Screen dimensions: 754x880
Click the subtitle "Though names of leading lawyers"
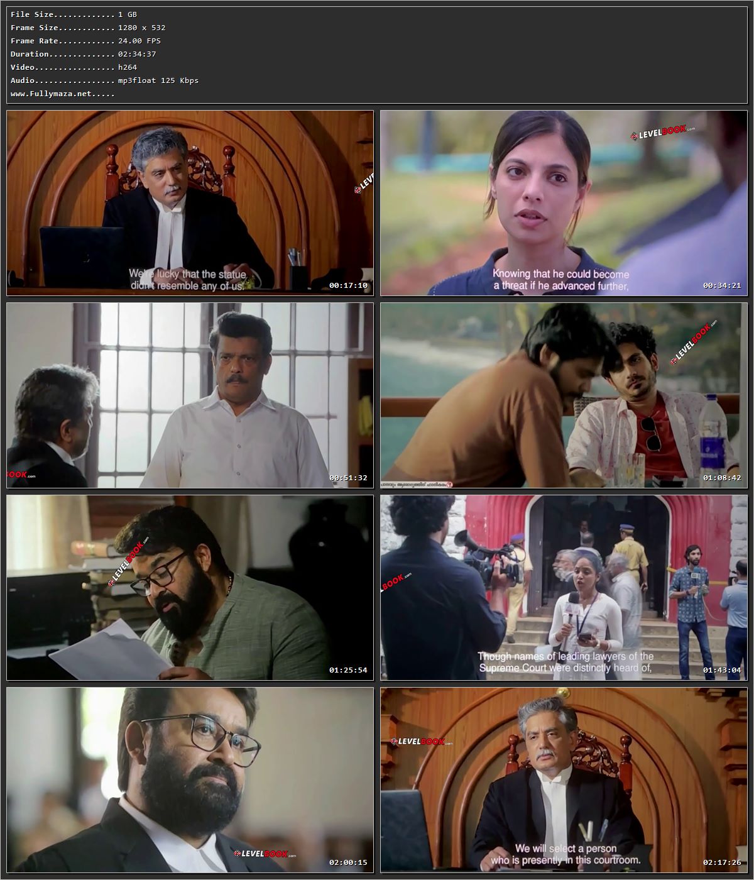[565, 656]
